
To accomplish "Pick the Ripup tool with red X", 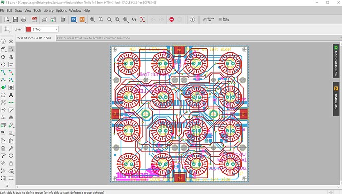I will 11,72.
